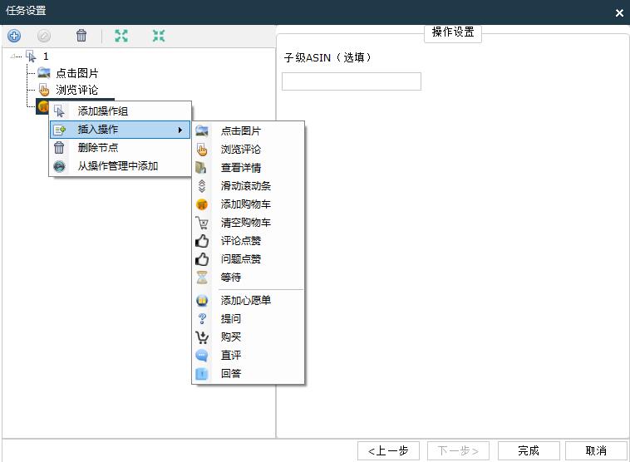630x462 pixels.
Task: Click the picture icon beside submenu 点击图片
Action: point(202,131)
